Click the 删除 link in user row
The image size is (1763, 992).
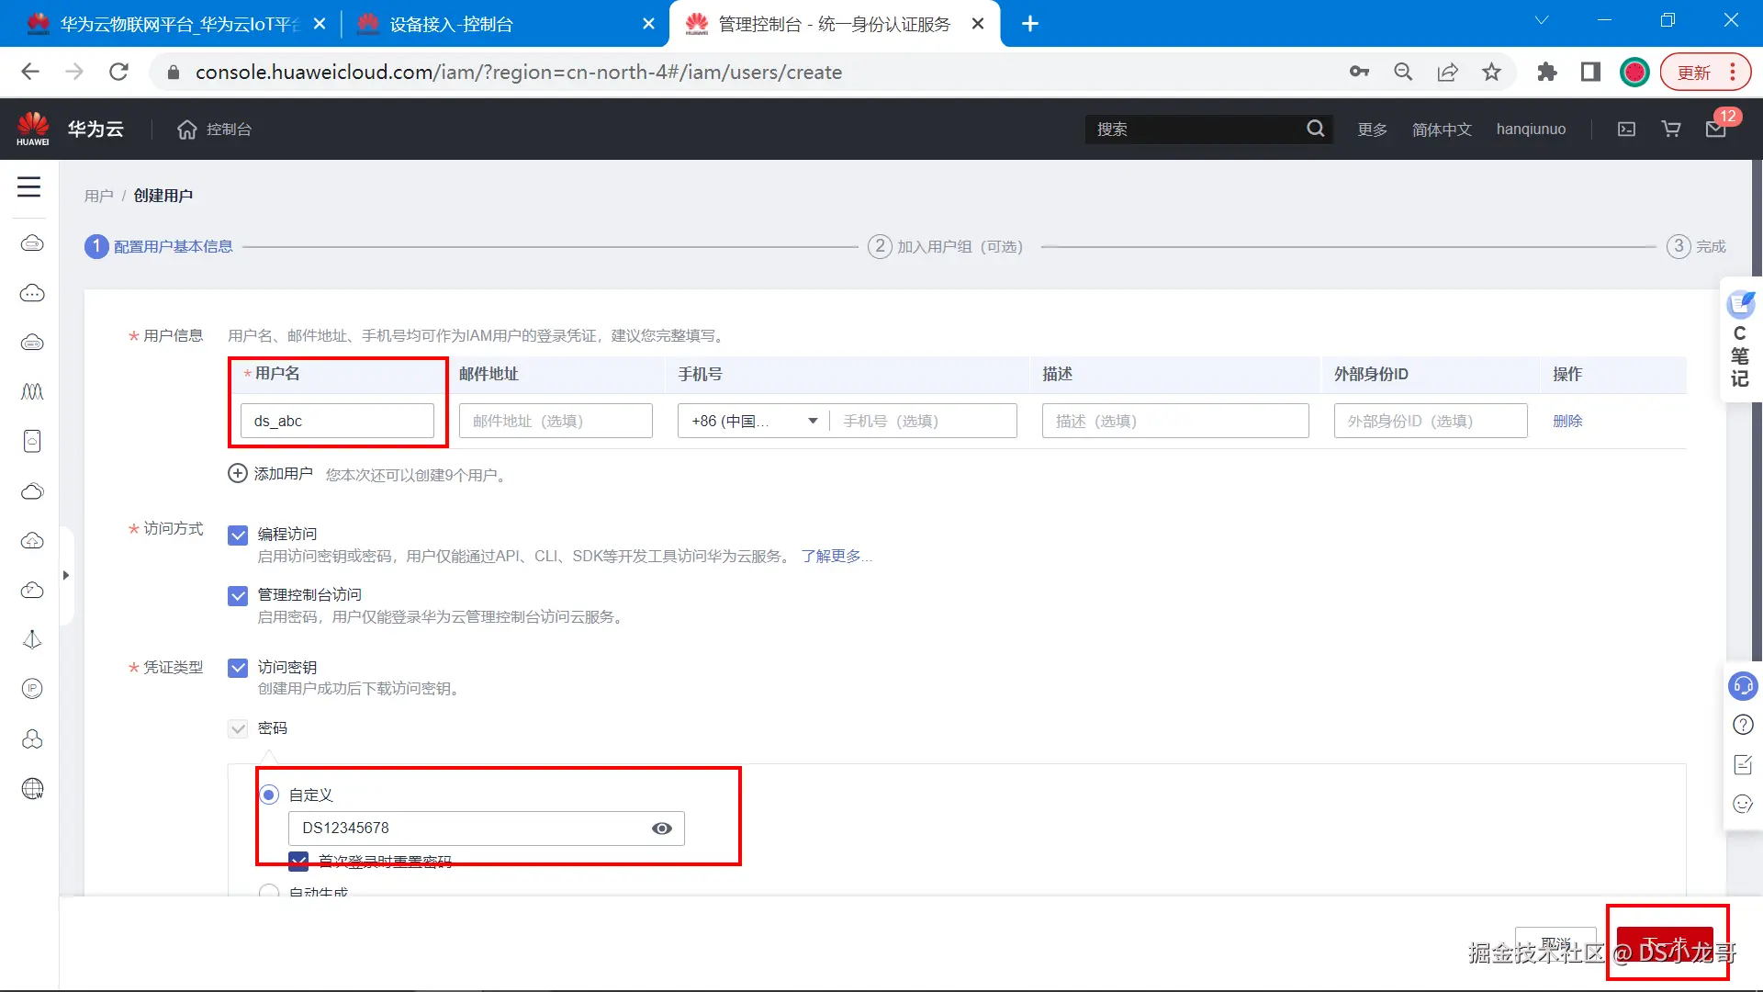(x=1567, y=421)
